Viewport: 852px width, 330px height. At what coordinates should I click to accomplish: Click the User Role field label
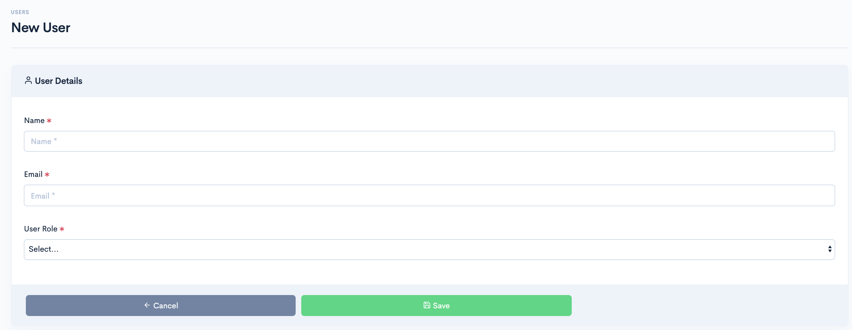pyautogui.click(x=41, y=229)
